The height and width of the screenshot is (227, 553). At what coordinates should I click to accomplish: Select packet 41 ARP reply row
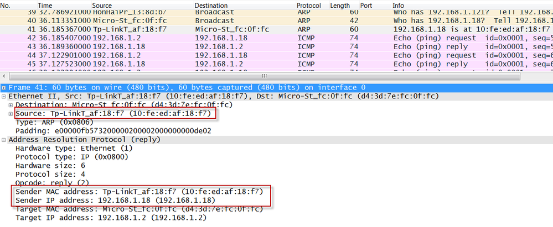pyautogui.click(x=277, y=29)
